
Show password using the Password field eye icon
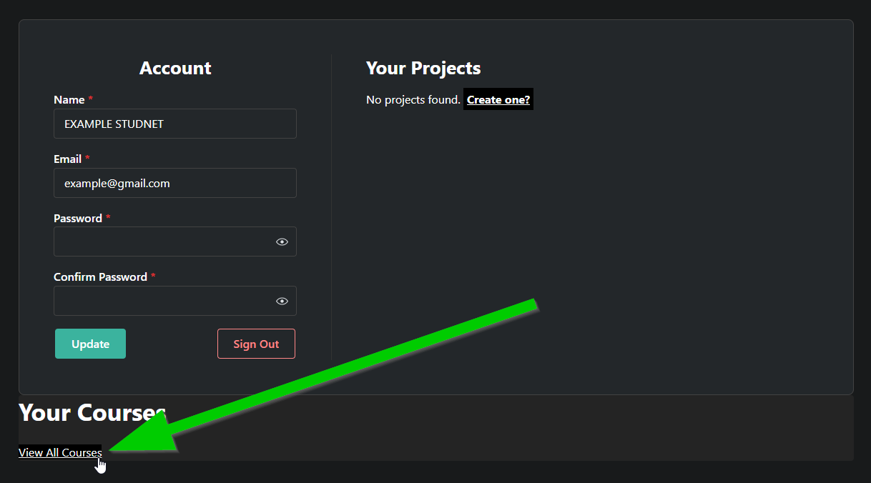point(282,242)
